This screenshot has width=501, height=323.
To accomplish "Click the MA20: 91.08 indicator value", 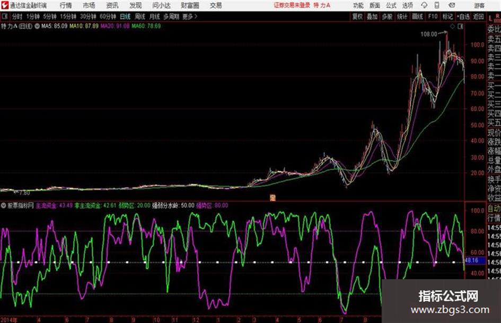I will 115,26.
